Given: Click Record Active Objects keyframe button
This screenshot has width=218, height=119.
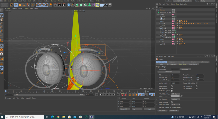Looking at the screenshot, I should (122, 95).
